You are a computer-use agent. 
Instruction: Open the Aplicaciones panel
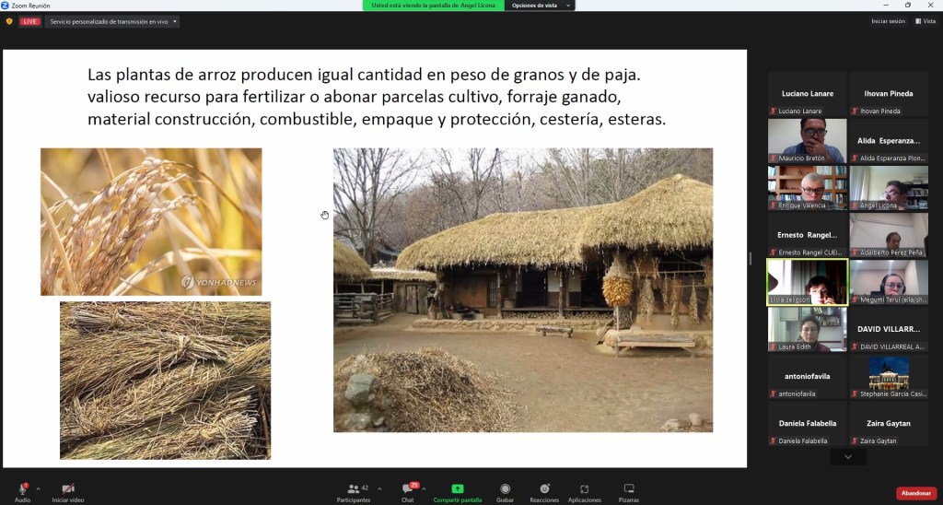pyautogui.click(x=584, y=488)
